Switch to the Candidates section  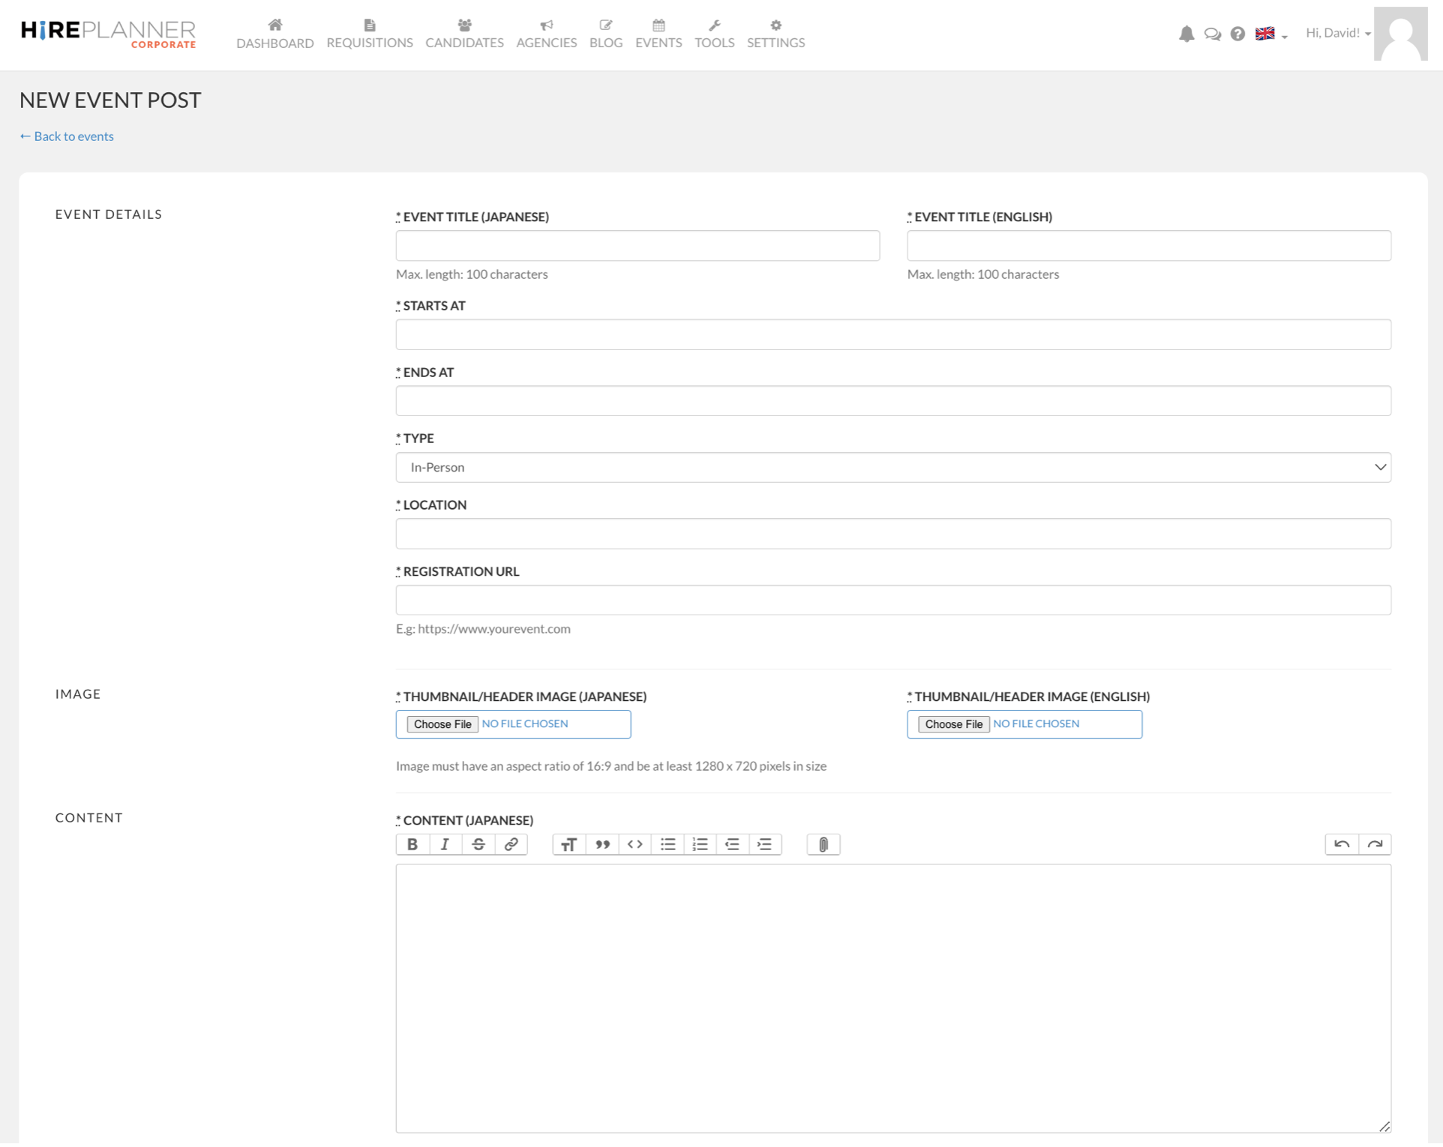[x=464, y=34]
